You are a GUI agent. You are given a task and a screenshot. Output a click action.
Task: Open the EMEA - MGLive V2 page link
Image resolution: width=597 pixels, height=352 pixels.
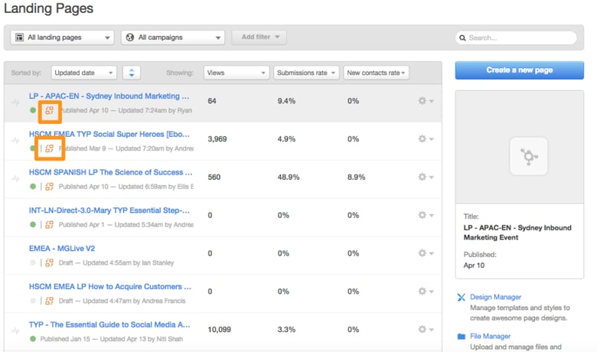[x=62, y=248]
